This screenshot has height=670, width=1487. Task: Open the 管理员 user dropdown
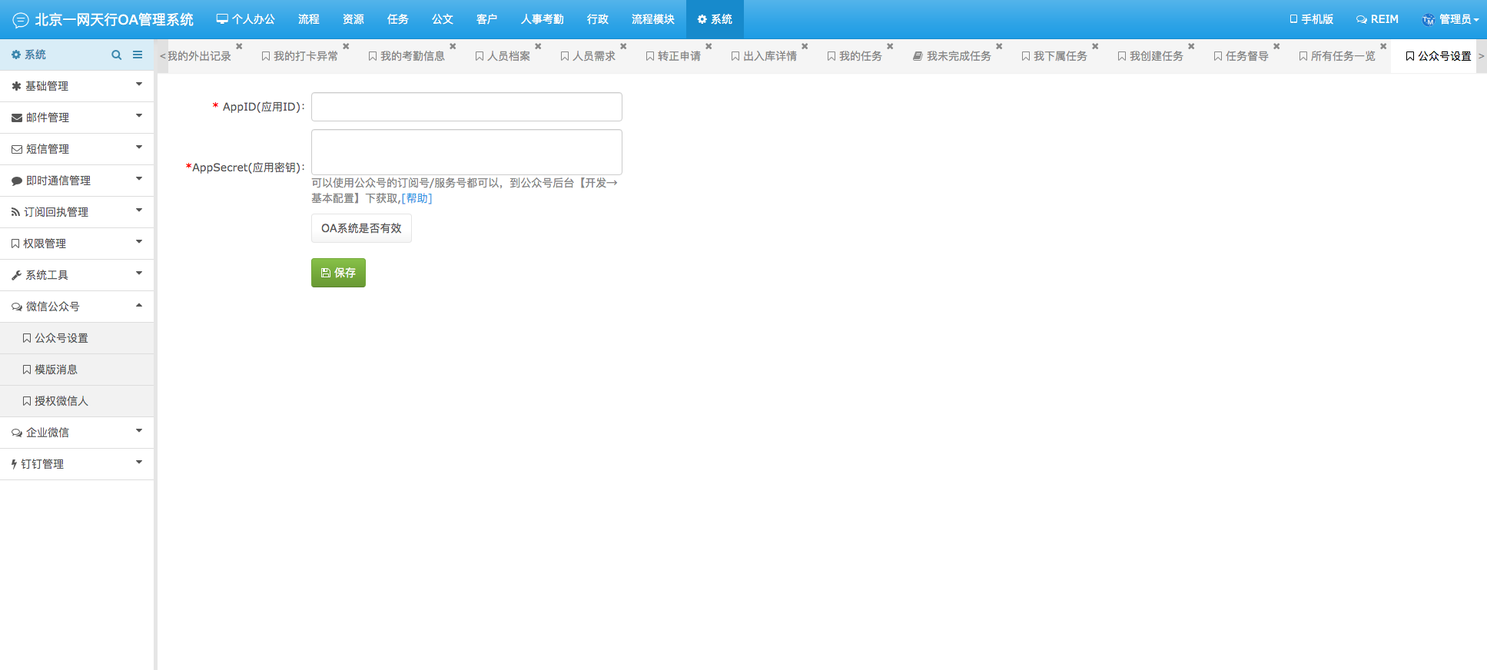[x=1450, y=19]
